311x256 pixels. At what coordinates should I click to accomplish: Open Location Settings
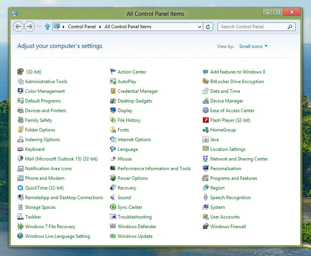(228, 149)
